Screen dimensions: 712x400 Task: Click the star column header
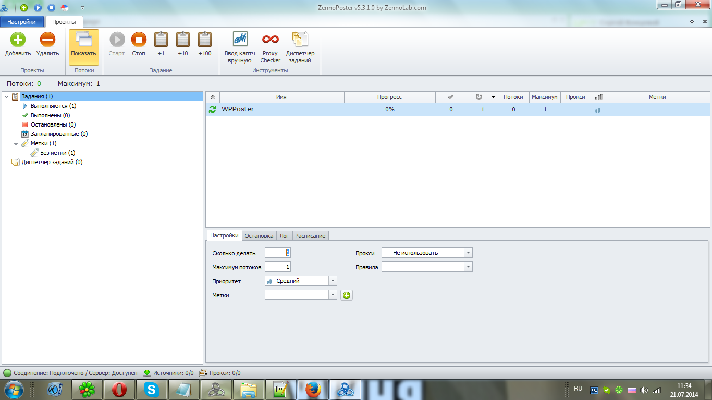213,97
